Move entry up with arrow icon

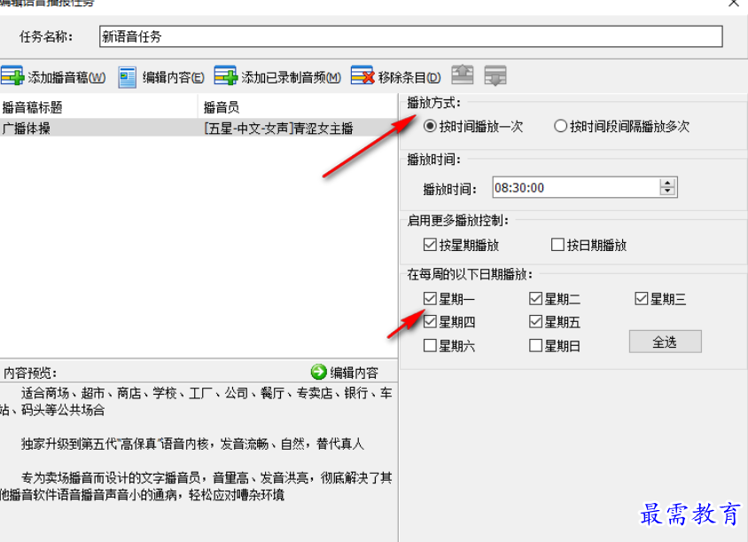tap(463, 75)
